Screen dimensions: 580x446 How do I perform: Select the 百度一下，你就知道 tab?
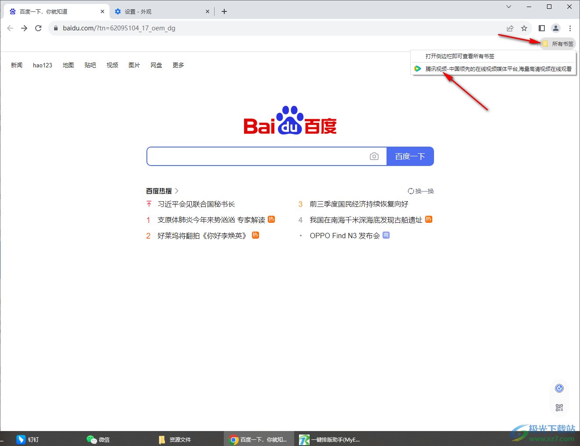coord(56,11)
